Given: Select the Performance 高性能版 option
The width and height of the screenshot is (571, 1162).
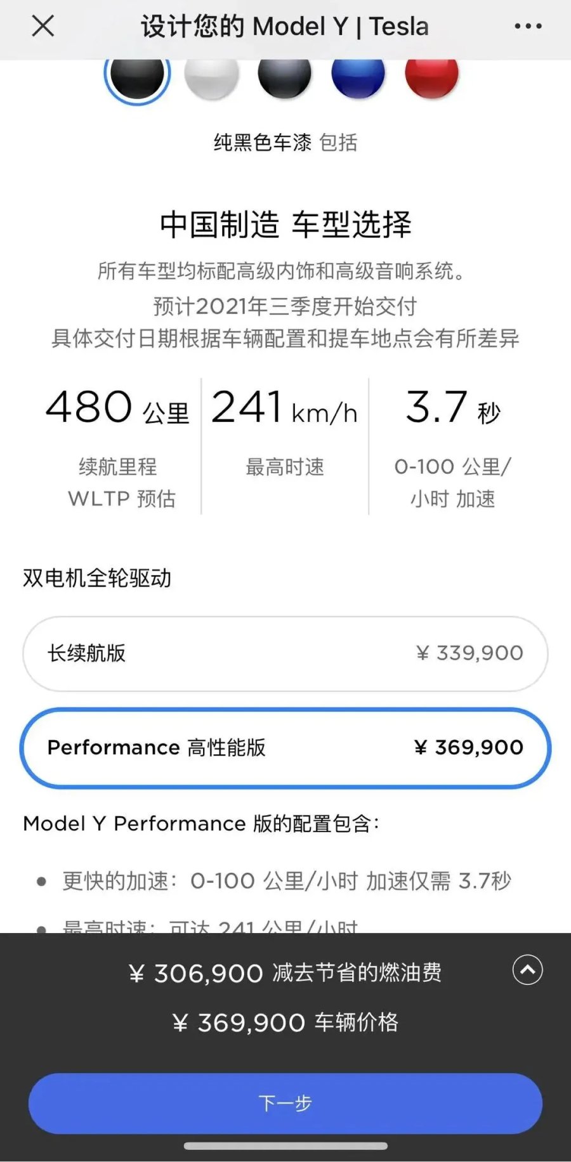Looking at the screenshot, I should coord(285,748).
